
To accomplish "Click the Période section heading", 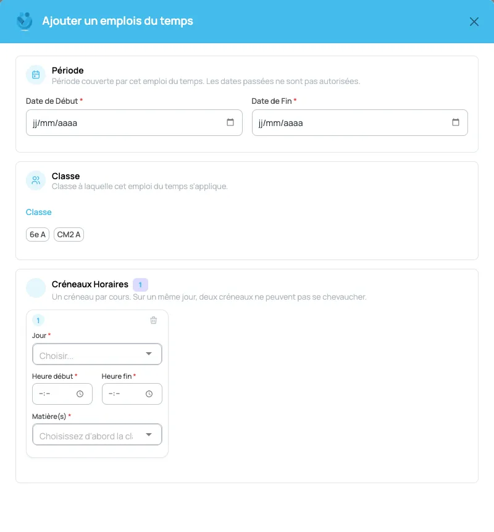I will coord(68,70).
